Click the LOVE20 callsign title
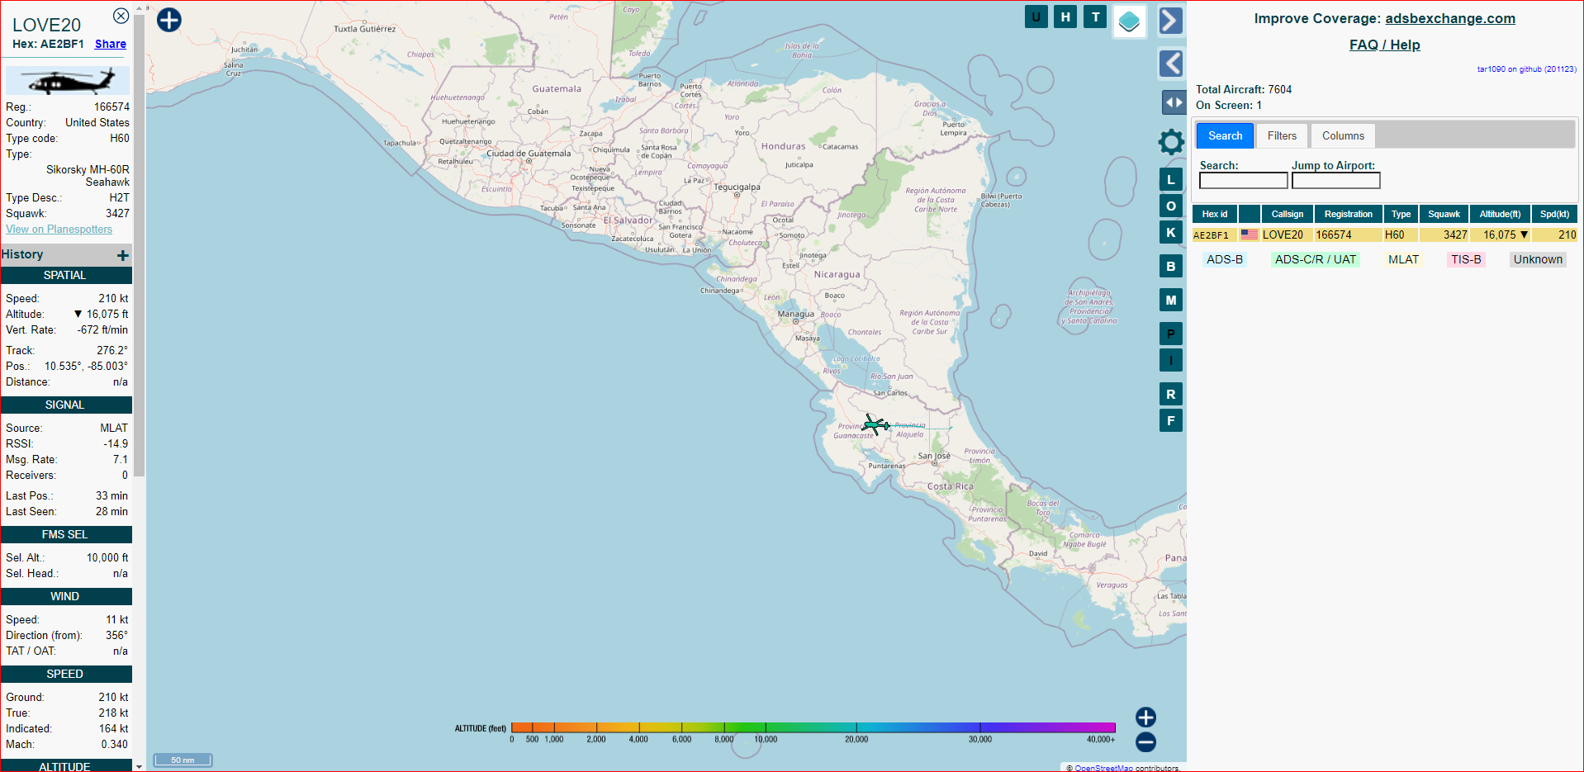1584x772 pixels. point(46,25)
